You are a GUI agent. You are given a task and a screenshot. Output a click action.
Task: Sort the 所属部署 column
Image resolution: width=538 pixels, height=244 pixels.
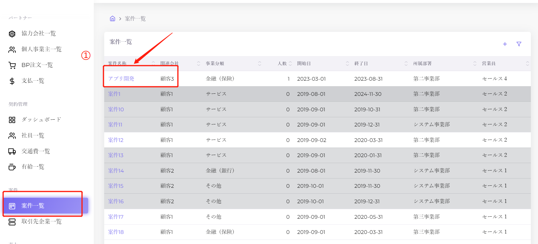click(x=475, y=63)
